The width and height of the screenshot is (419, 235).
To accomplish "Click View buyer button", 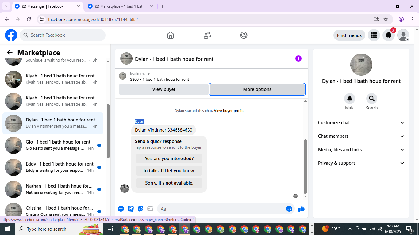I will (164, 89).
